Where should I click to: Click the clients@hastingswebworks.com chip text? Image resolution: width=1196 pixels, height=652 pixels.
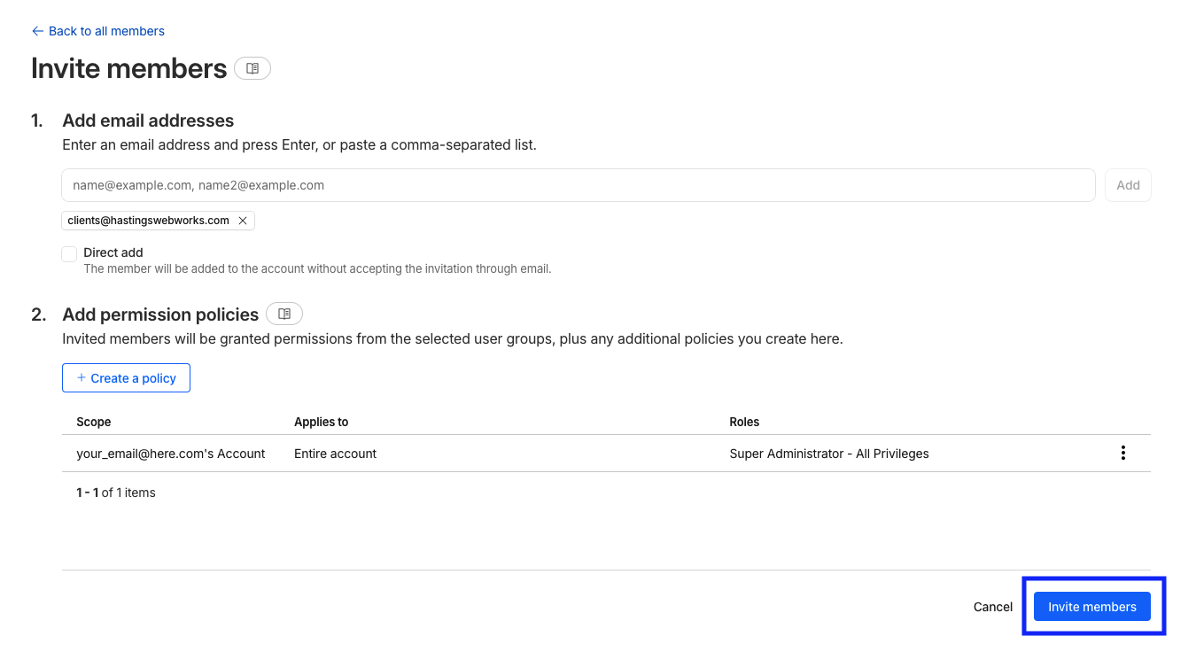coord(148,221)
